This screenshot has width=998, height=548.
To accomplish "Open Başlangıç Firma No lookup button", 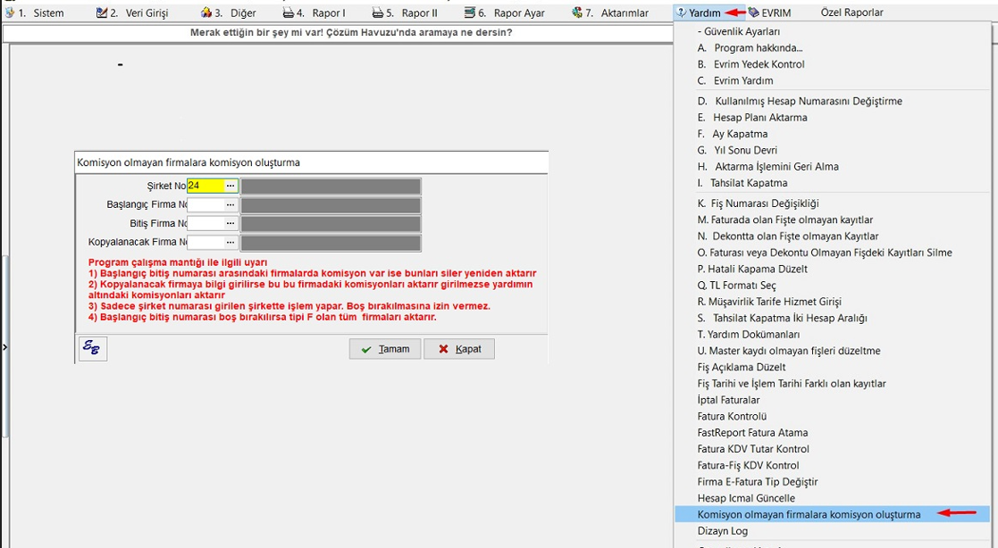I will coord(231,204).
